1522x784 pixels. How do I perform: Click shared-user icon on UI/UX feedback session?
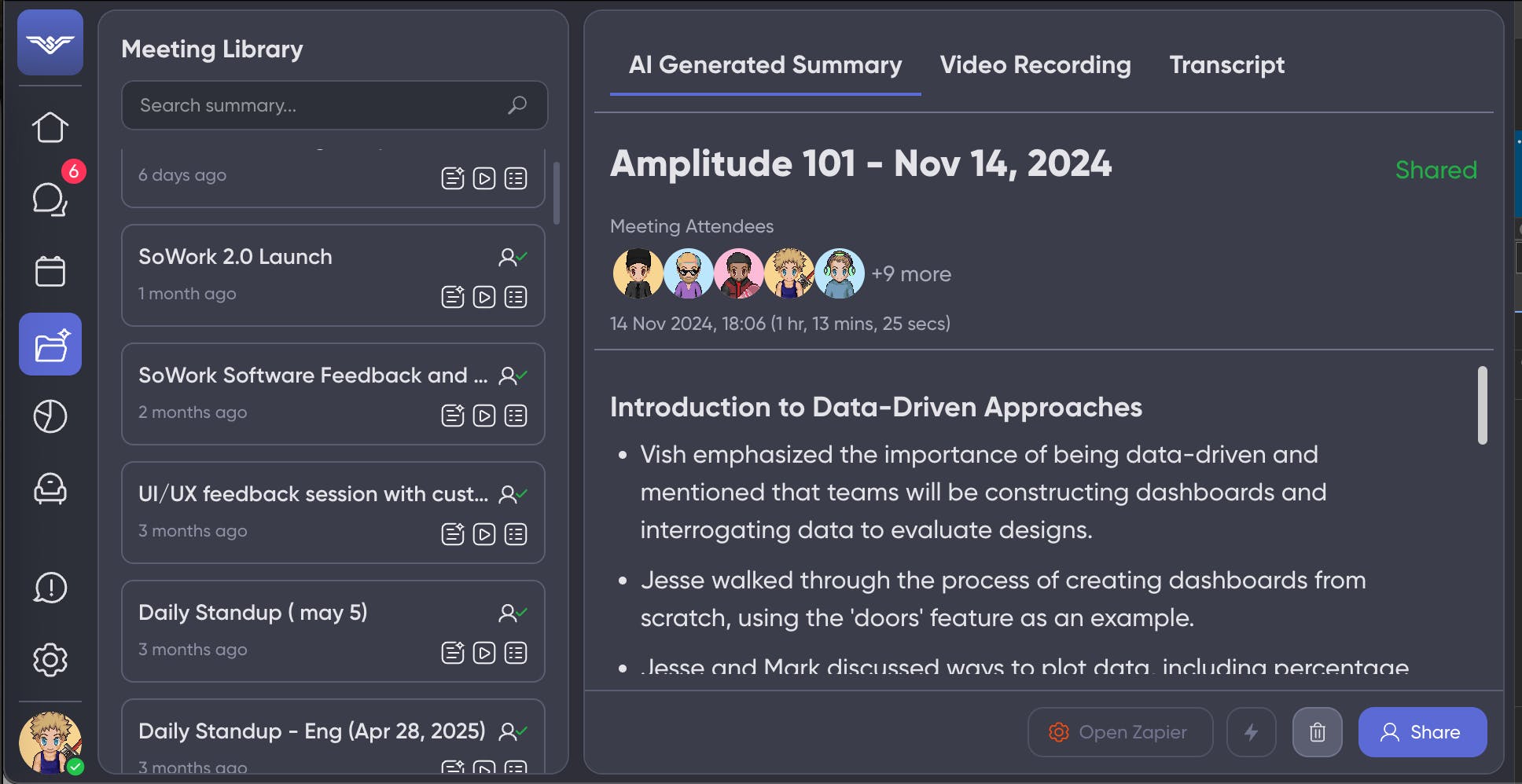click(x=513, y=494)
